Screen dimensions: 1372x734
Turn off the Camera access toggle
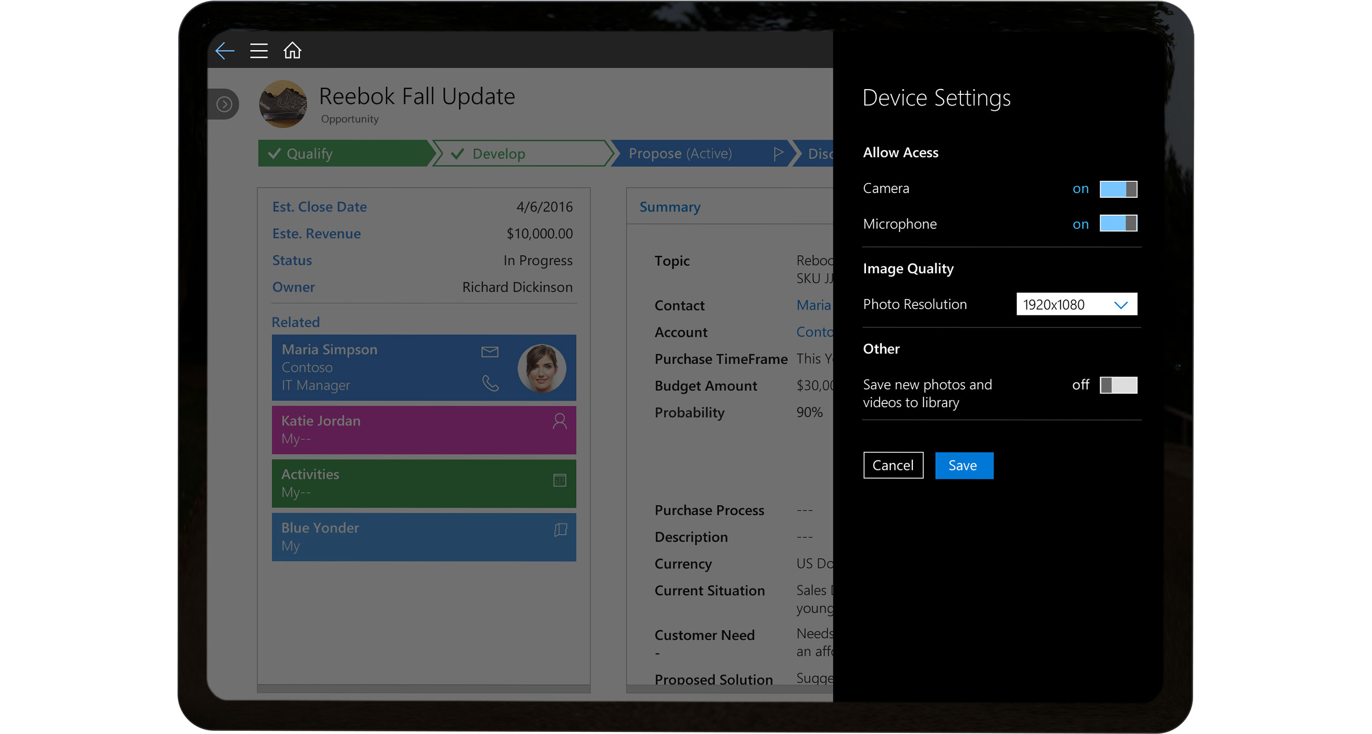coord(1118,189)
